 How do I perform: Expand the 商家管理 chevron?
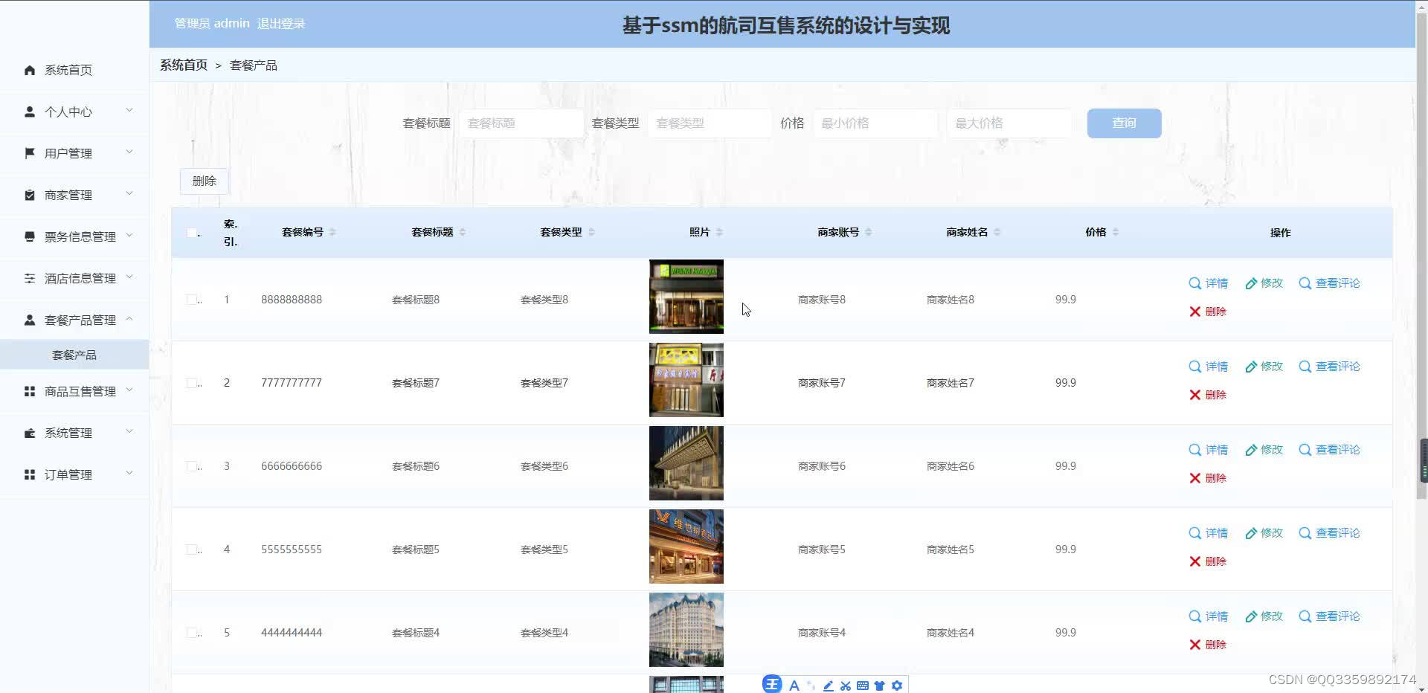coord(129,193)
